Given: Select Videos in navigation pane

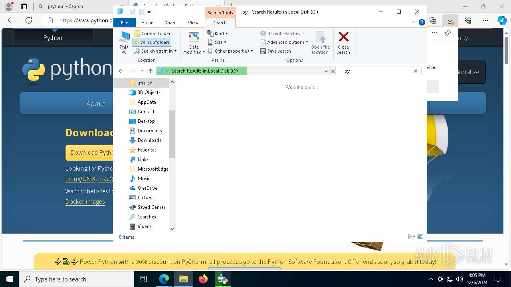Looking at the screenshot, I should [x=141, y=226].
